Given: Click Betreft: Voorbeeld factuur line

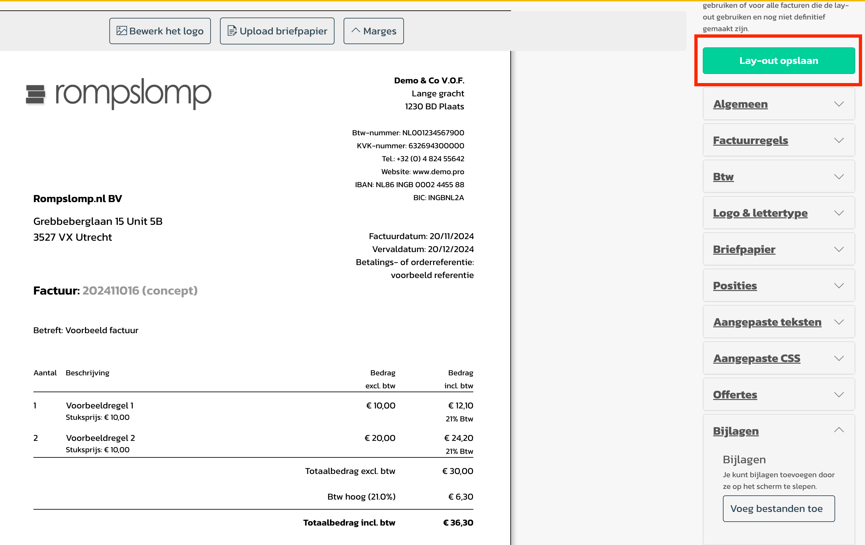Looking at the screenshot, I should pos(86,330).
